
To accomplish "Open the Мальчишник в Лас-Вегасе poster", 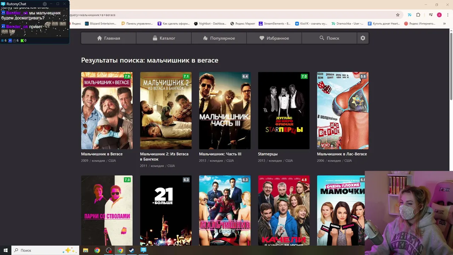I will (x=343, y=110).
